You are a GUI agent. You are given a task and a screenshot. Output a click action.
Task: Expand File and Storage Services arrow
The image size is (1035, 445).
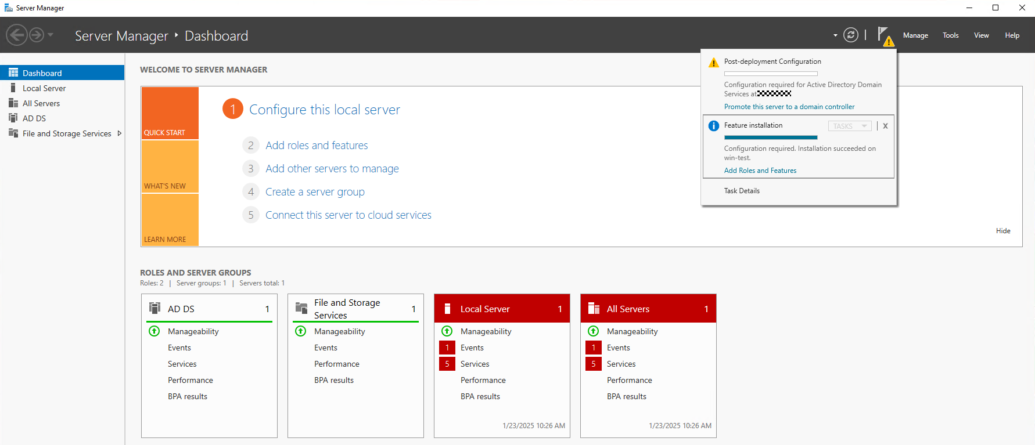tap(120, 133)
